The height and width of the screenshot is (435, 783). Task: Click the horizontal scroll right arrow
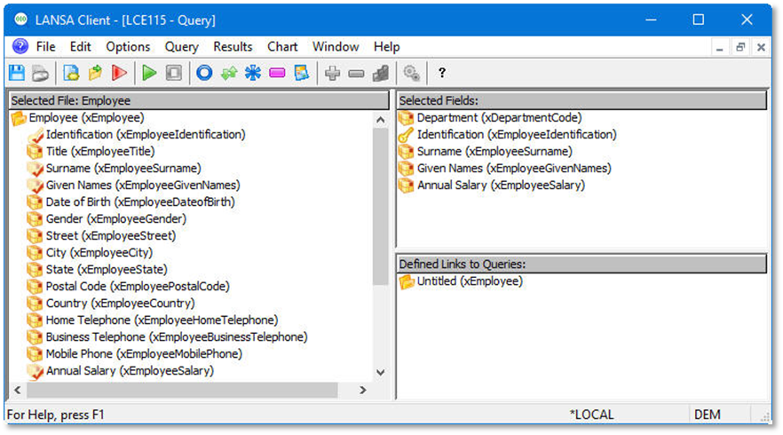pos(363,390)
